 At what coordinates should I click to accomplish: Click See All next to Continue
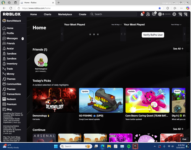click(178, 129)
